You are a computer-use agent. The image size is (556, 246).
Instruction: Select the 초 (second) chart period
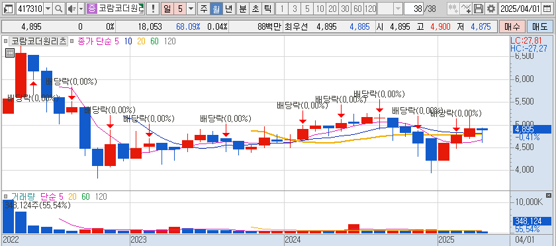tap(255, 9)
